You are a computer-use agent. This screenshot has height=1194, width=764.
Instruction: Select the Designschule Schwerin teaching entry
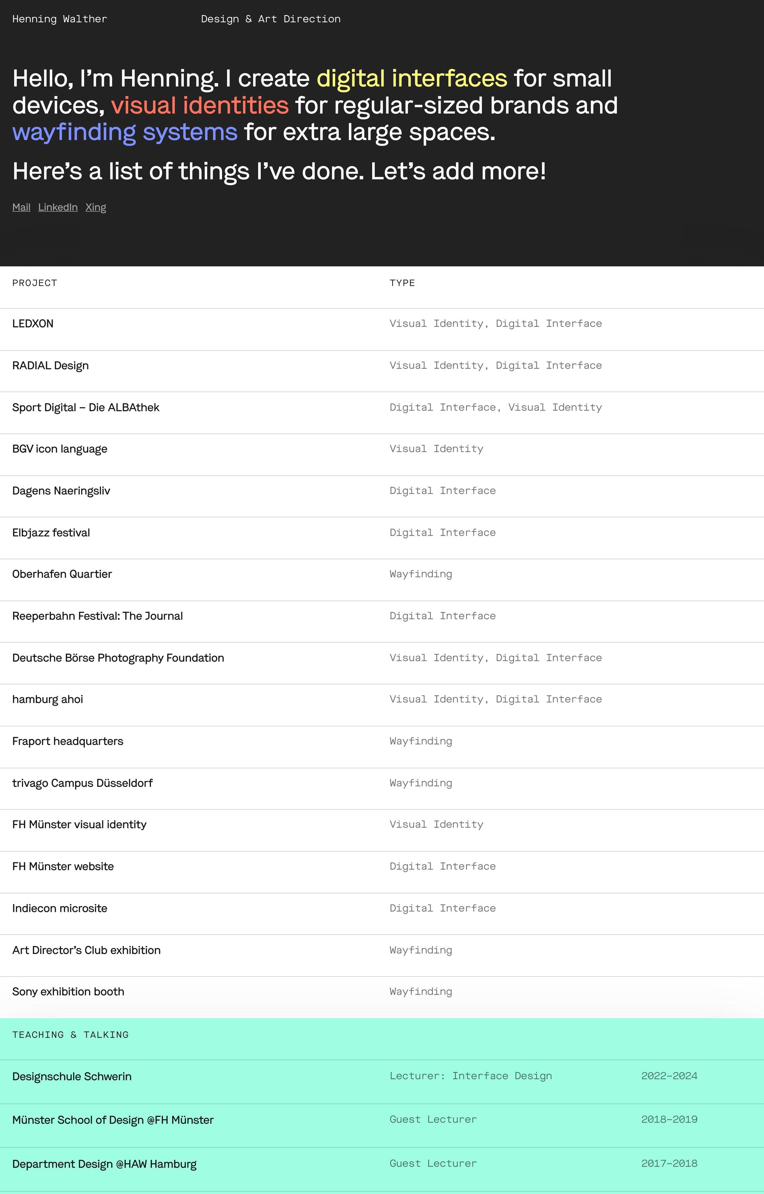coord(72,1077)
